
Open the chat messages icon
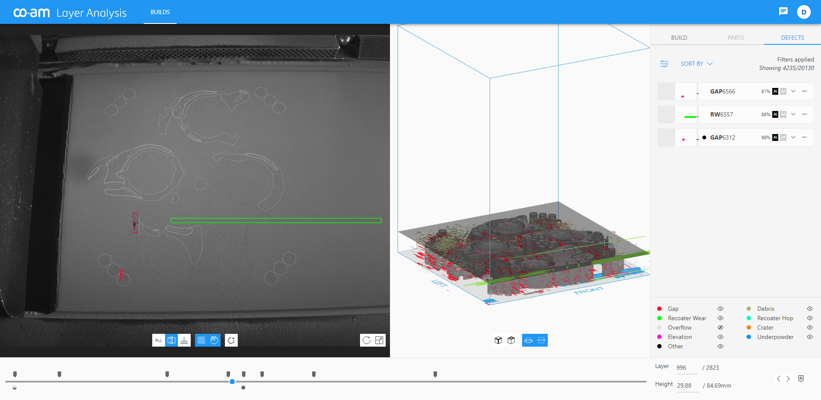coord(783,12)
